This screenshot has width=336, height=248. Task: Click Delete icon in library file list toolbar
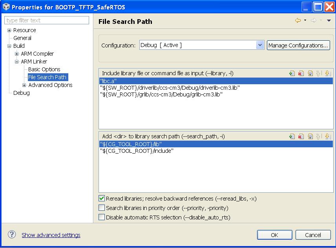[x=301, y=73]
